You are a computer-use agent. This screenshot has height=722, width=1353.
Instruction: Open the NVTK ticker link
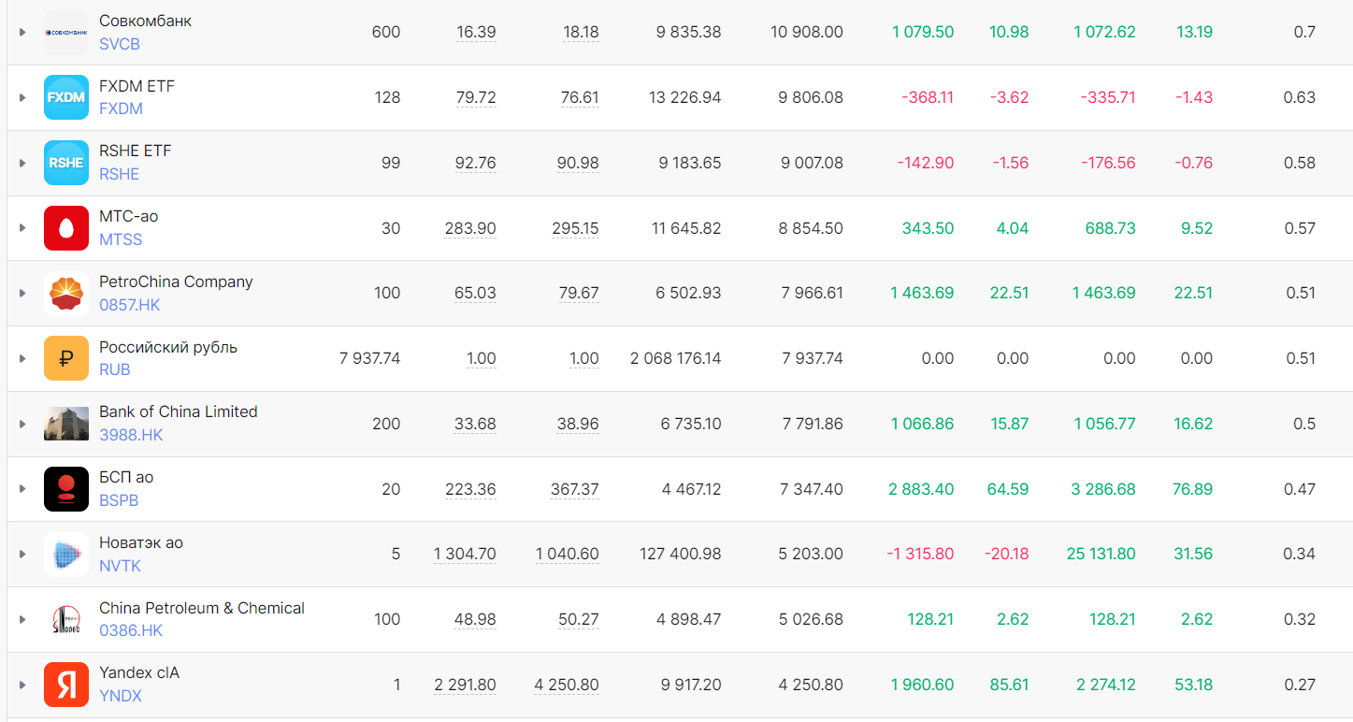point(120,566)
